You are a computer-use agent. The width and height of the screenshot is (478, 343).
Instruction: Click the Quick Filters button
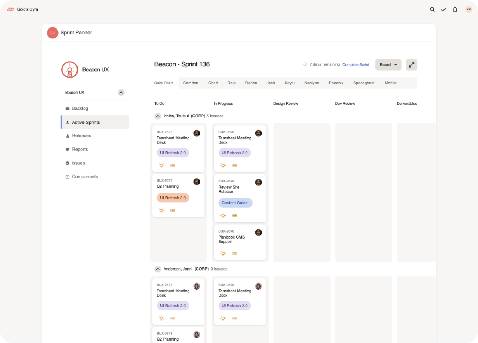coord(163,83)
